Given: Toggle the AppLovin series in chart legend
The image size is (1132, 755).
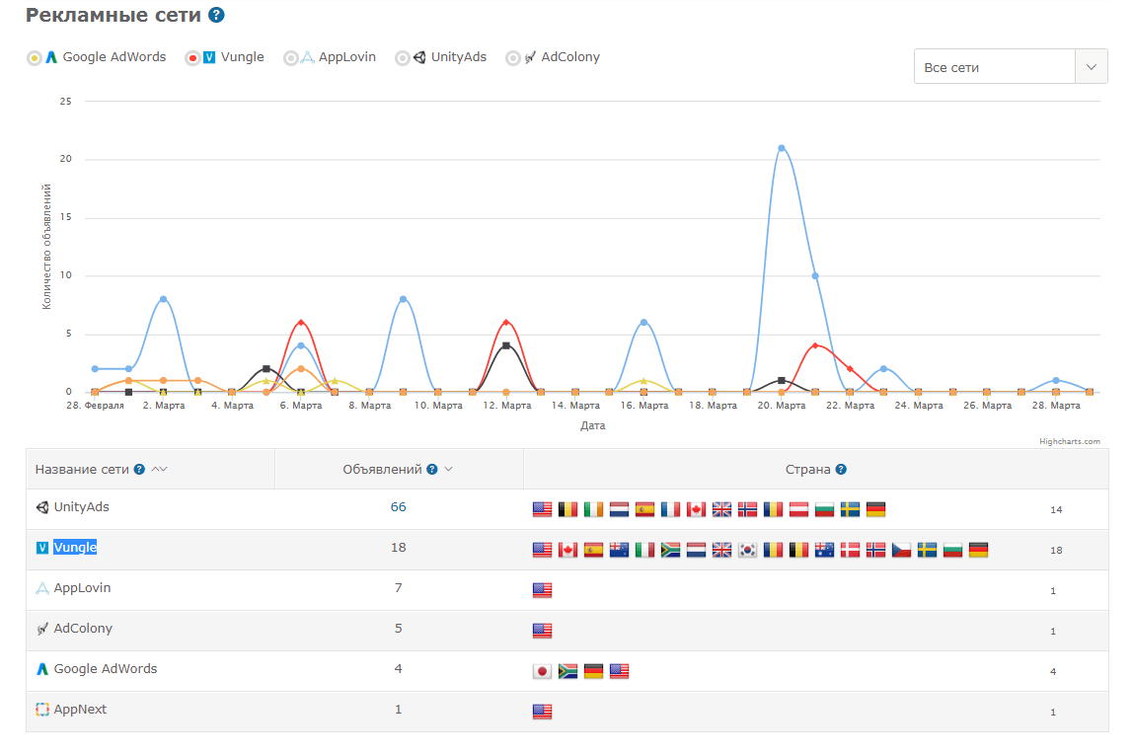Looking at the screenshot, I should (x=291, y=58).
